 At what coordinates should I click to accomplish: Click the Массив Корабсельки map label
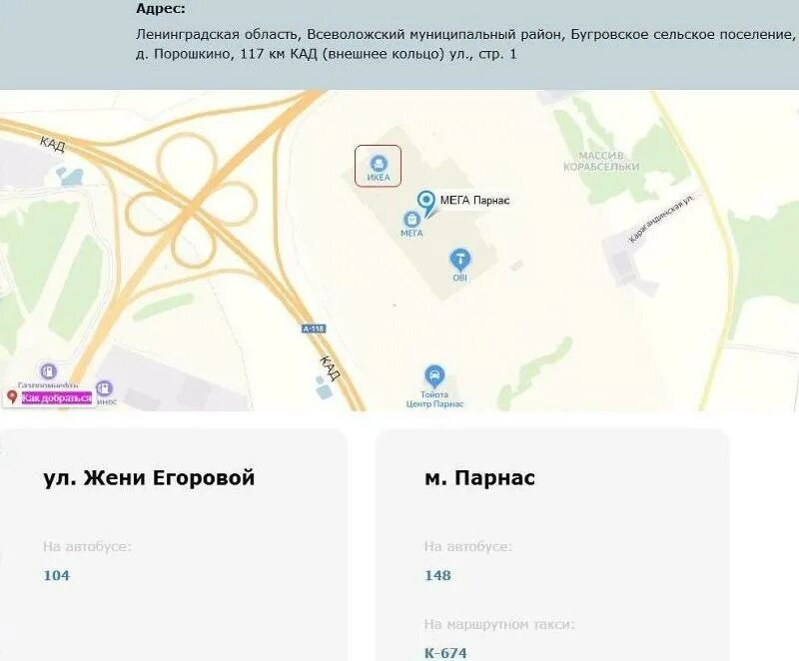point(601,161)
